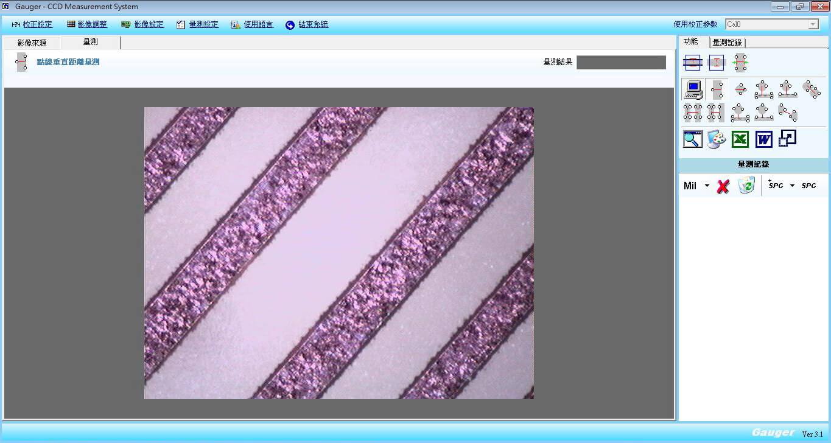Click the Mil unit label
Screen dimensions: 831x443
pos(690,186)
